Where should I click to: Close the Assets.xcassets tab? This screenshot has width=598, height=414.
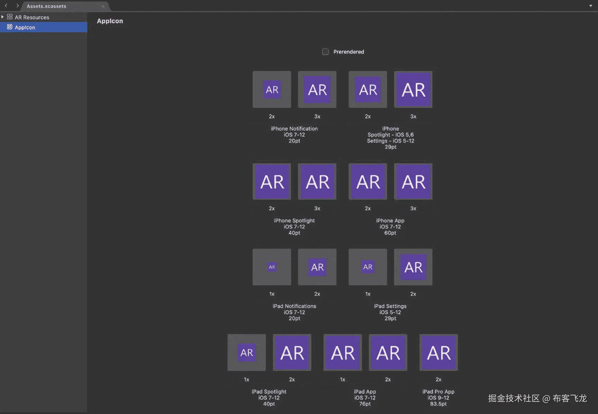(103, 6)
